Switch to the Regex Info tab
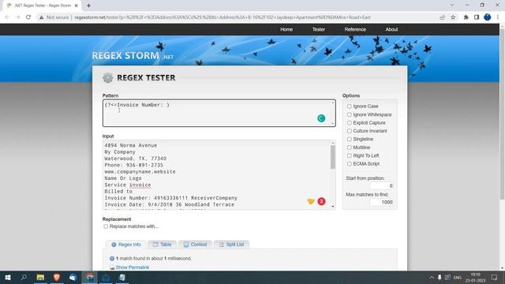The width and height of the screenshot is (505, 284). coord(126,245)
